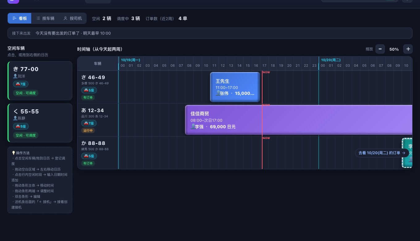Click the 订单数（近2周）counter
Image resolution: width=420 pixels, height=241 pixels.
(x=166, y=19)
